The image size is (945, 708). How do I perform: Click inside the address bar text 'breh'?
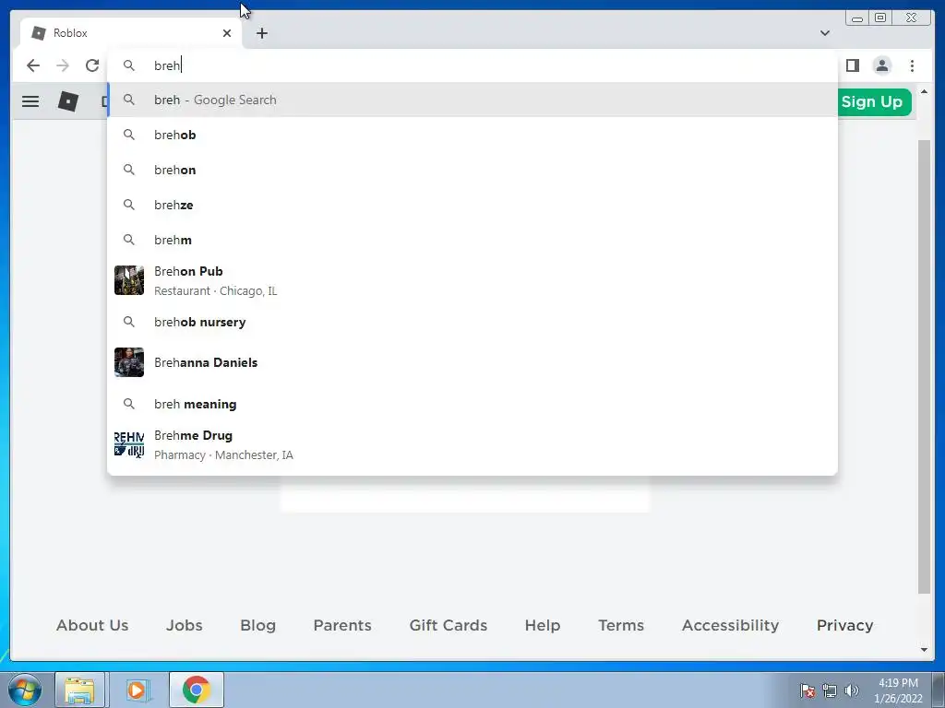coord(167,65)
